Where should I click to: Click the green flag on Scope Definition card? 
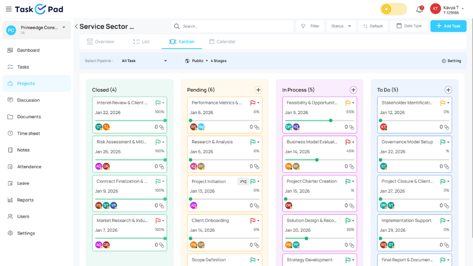[253, 260]
